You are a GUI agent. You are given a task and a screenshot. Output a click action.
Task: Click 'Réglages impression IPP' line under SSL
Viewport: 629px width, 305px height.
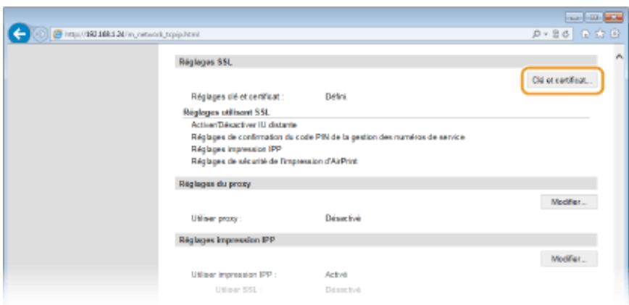click(236, 149)
